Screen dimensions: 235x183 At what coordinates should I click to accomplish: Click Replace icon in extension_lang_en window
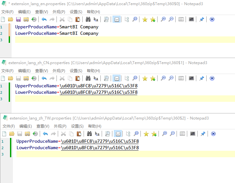click(x=96, y=19)
